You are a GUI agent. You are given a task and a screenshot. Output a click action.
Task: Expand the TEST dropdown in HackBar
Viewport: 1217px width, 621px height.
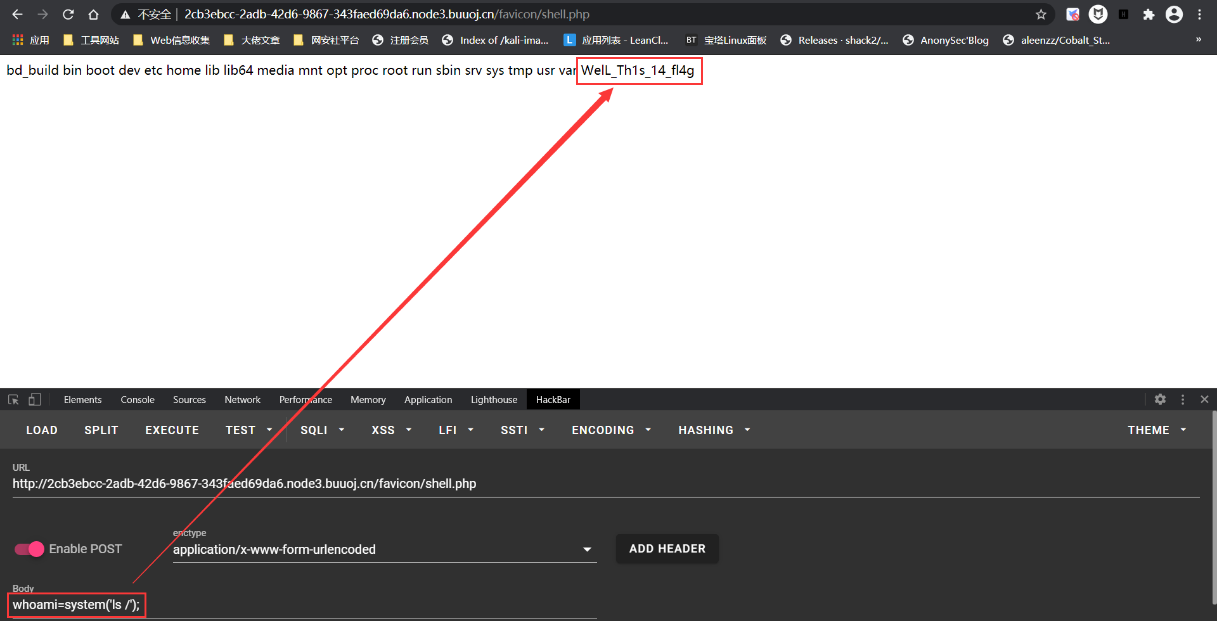248,430
